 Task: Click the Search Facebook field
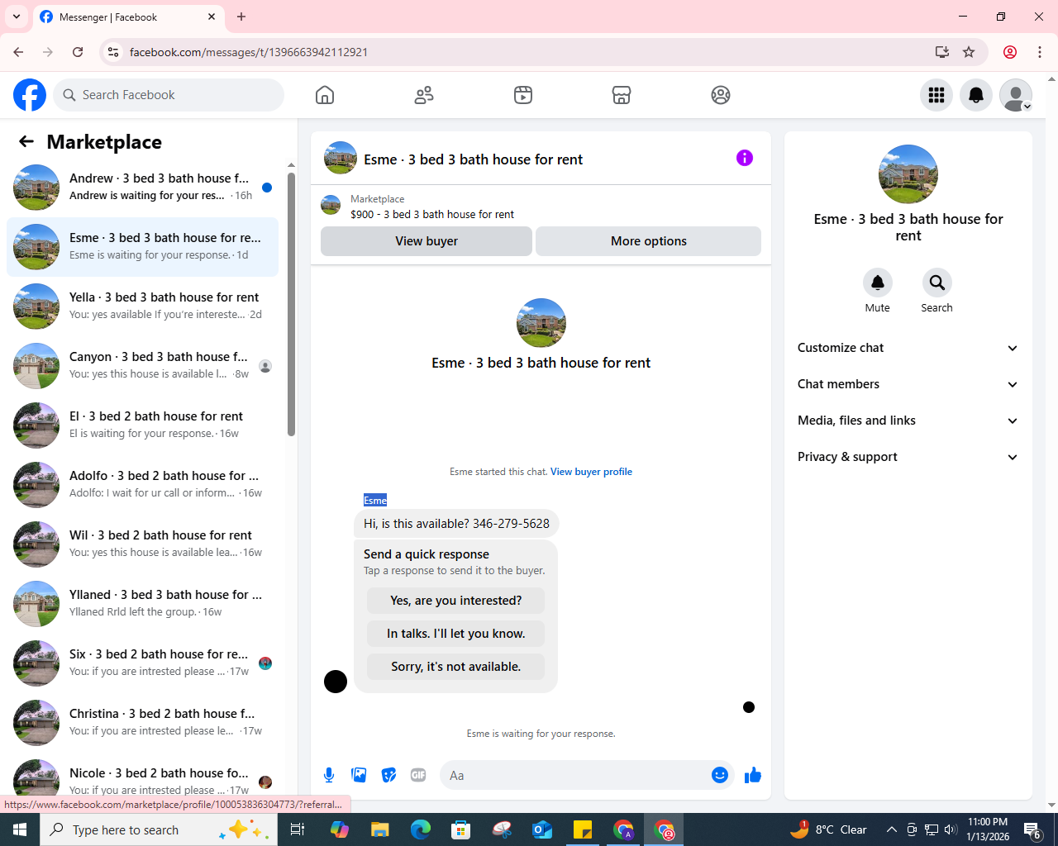(169, 95)
